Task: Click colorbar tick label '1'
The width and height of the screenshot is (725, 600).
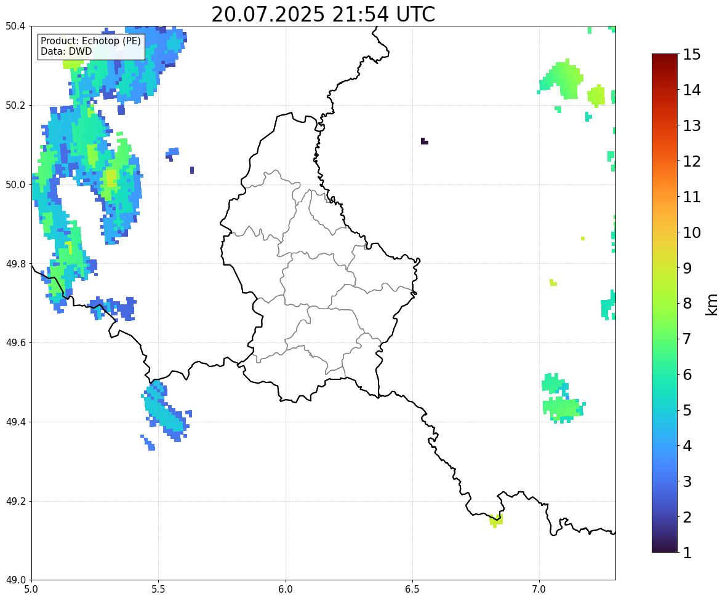Action: [687, 553]
